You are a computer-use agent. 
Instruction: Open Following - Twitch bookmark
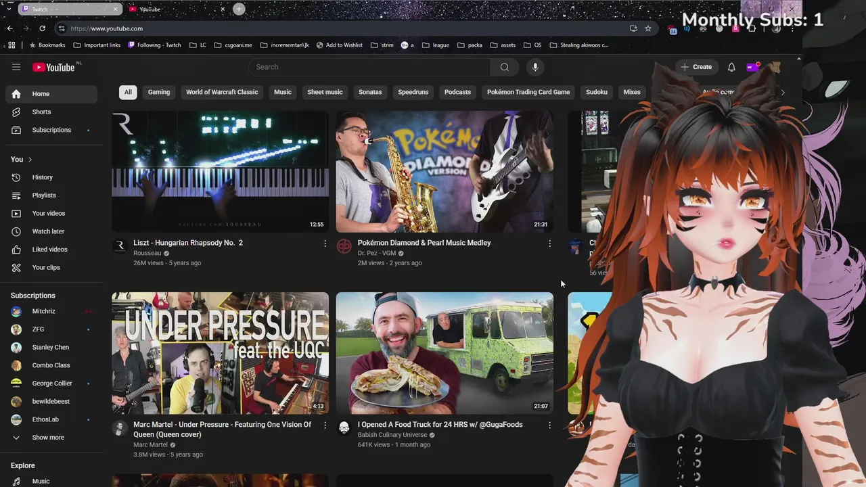pos(154,45)
